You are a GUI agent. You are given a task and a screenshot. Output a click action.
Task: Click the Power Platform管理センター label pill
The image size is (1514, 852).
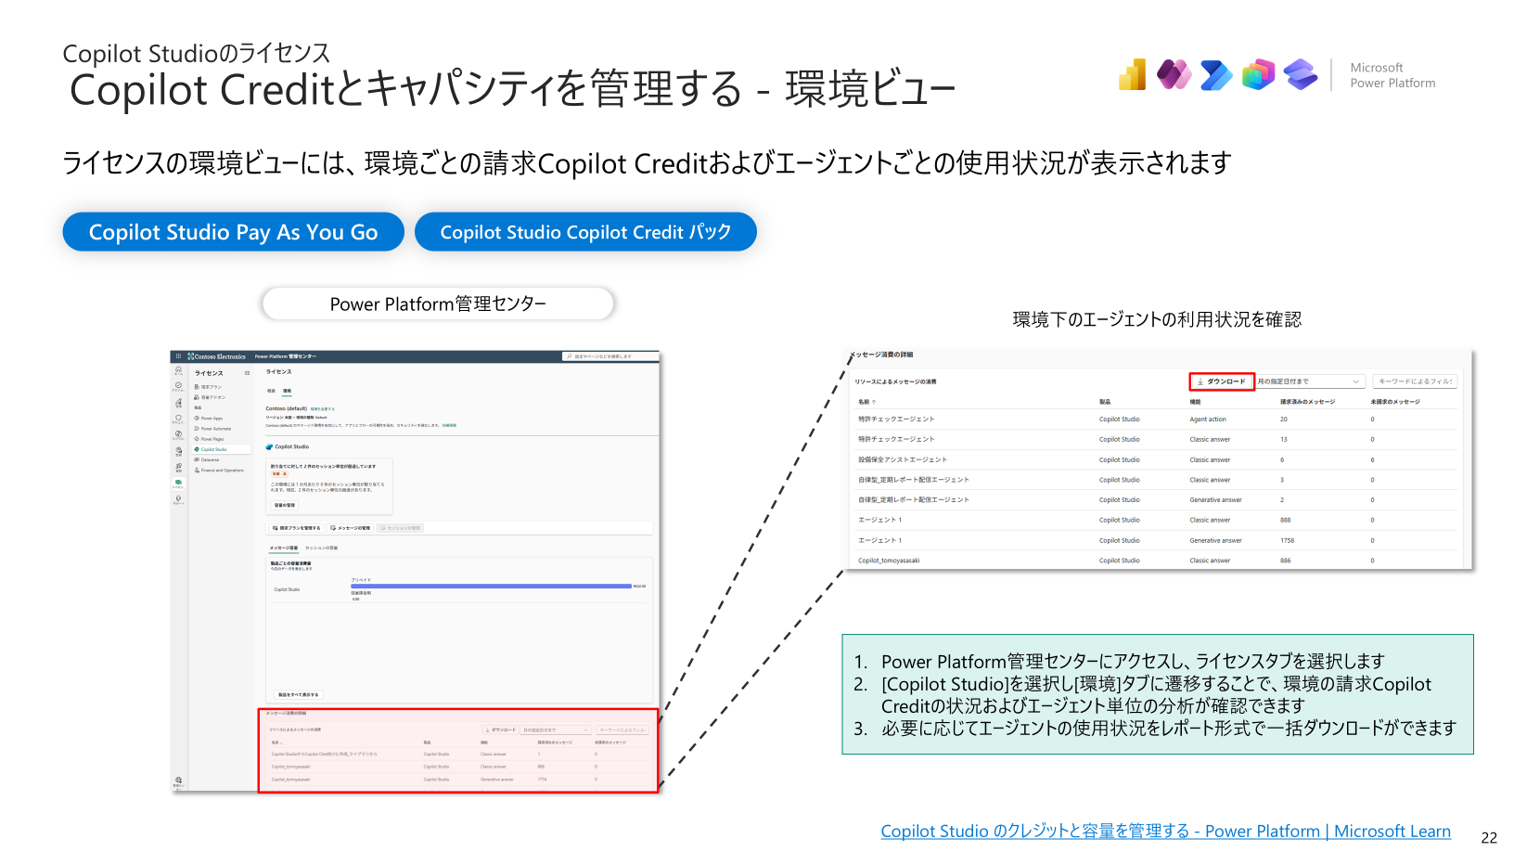438,304
